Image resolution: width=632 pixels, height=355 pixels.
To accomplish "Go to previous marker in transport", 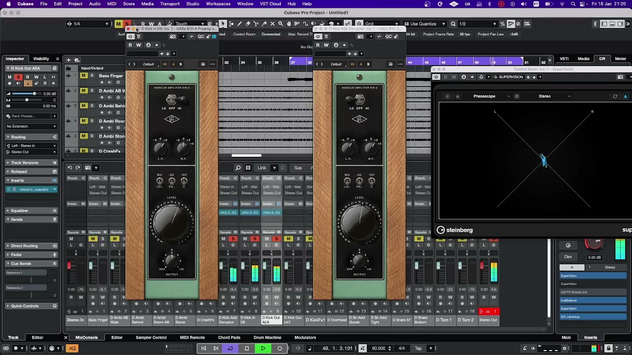I will click(x=203, y=348).
